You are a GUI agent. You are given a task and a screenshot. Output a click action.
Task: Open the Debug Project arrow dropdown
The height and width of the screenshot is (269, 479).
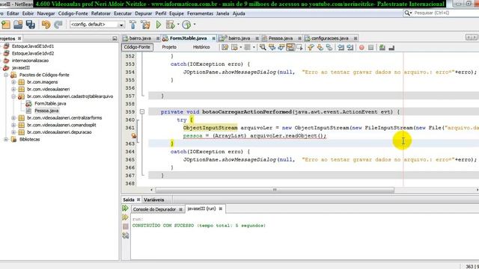click(x=178, y=25)
